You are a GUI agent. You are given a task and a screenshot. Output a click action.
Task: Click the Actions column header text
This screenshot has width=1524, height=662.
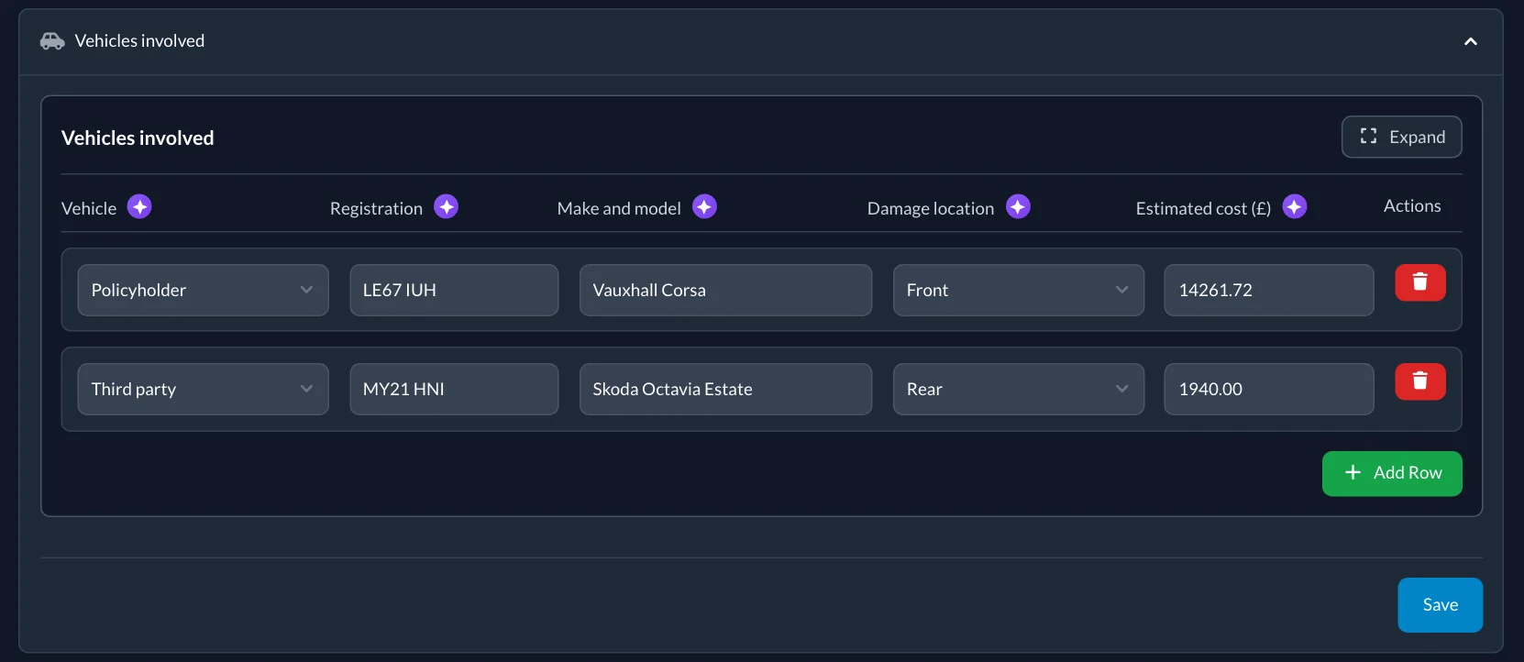(1412, 206)
